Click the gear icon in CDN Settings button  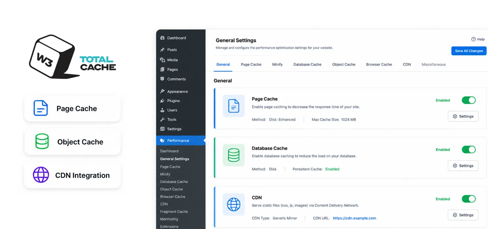pyautogui.click(x=455, y=215)
